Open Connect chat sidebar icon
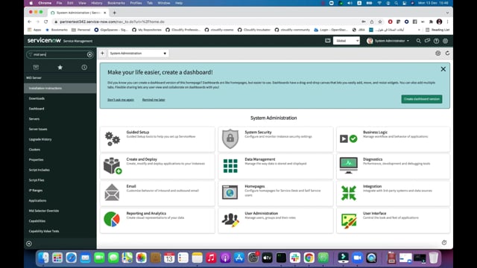The height and width of the screenshot is (268, 477). coord(427,41)
